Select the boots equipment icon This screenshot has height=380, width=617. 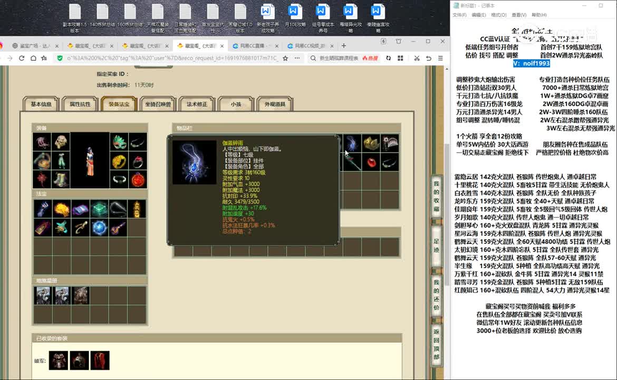point(61,179)
